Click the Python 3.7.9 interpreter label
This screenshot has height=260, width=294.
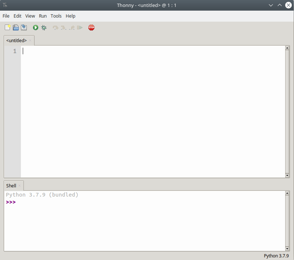click(x=276, y=256)
